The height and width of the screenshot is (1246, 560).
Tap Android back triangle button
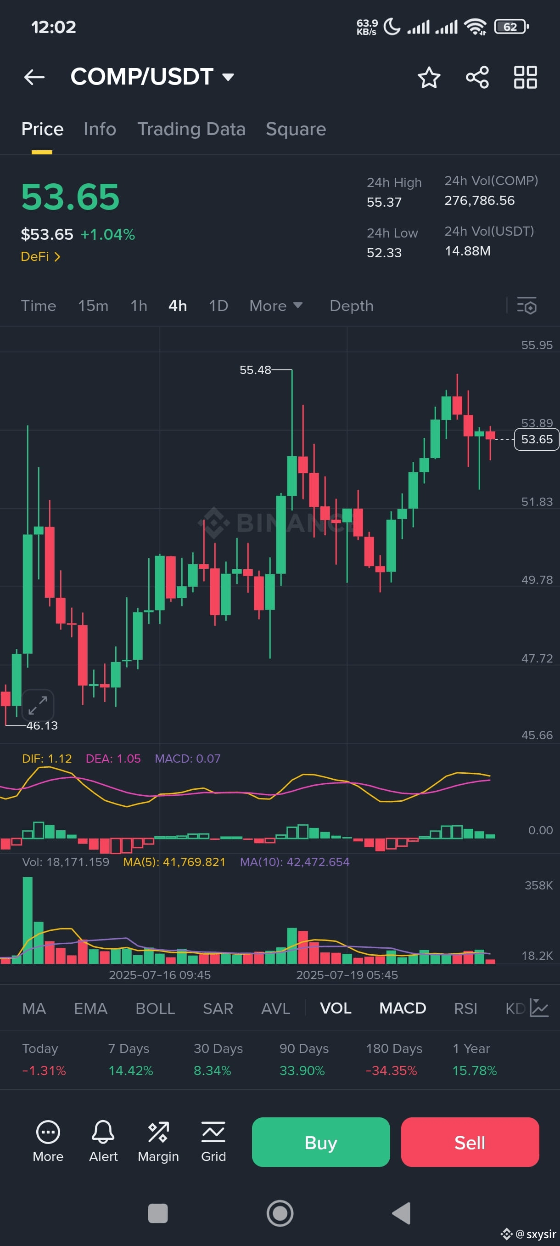(402, 1213)
